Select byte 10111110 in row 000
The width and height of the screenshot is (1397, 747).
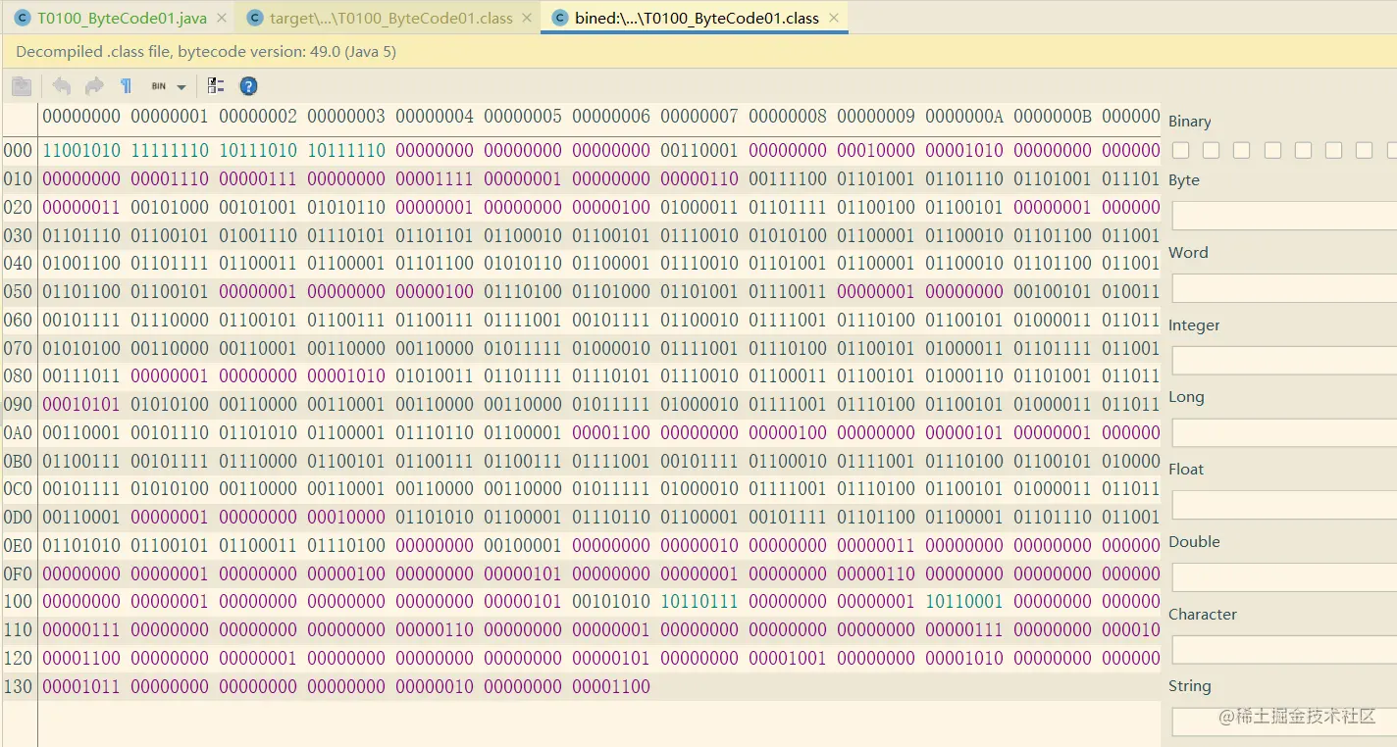[346, 150]
